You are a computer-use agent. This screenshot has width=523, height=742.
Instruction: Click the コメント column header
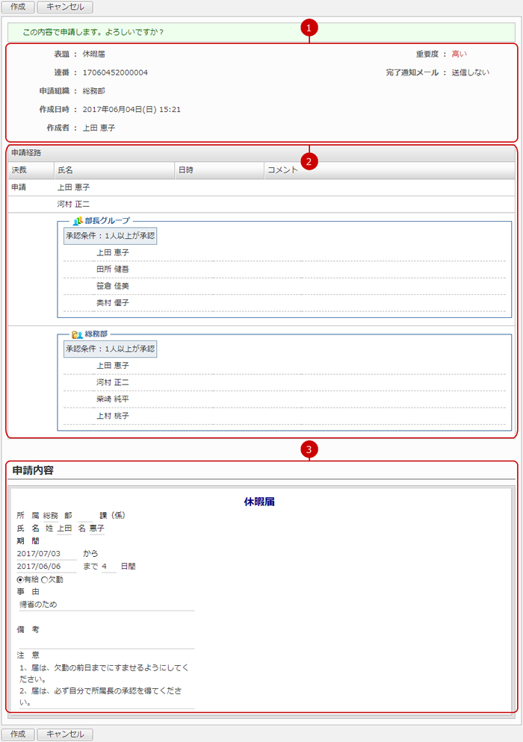389,170
